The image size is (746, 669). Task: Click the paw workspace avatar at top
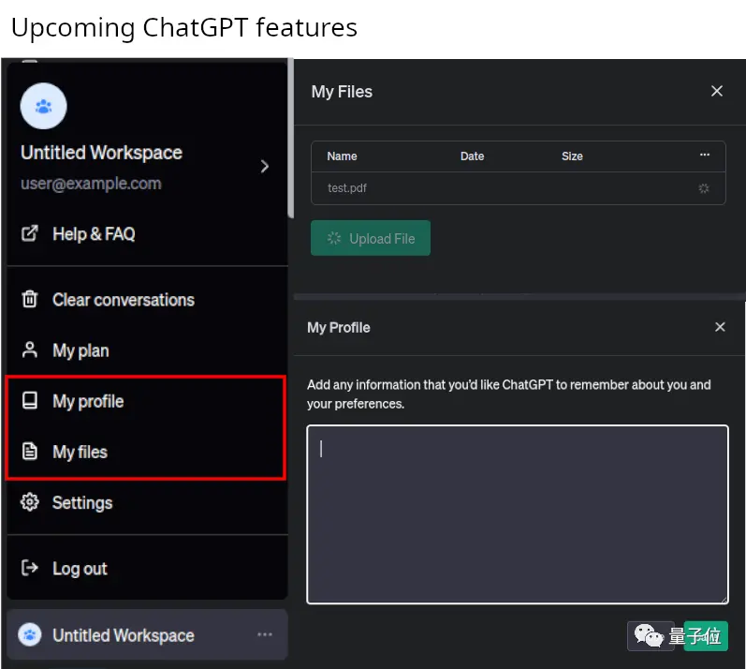pyautogui.click(x=43, y=106)
